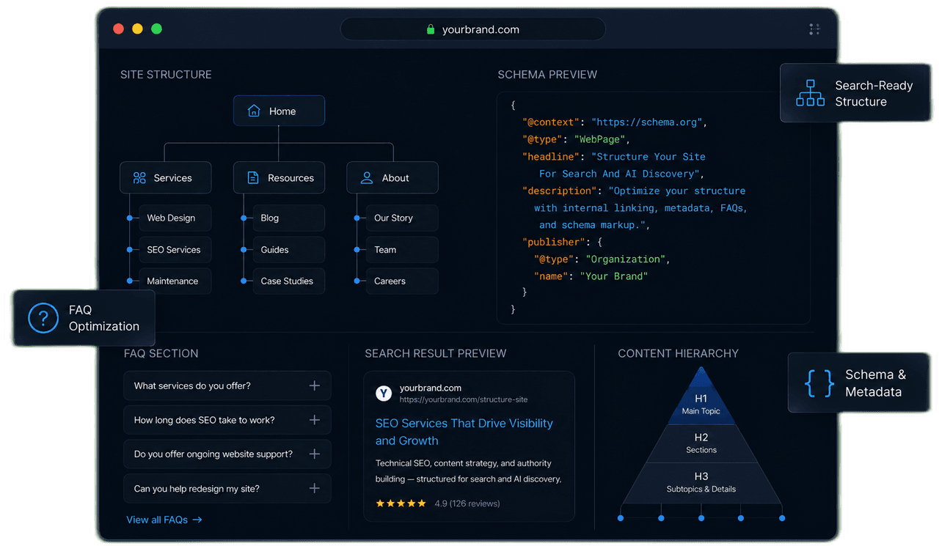The height and width of the screenshot is (546, 939).
Task: Click the Home node house icon
Action: pyautogui.click(x=254, y=111)
